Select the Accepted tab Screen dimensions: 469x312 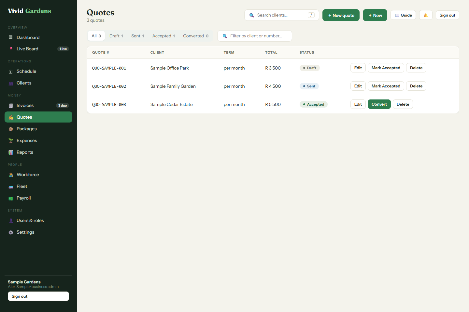(x=163, y=36)
